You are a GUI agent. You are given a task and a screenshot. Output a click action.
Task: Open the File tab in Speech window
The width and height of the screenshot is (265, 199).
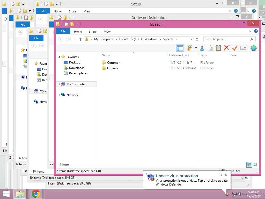(63, 31)
